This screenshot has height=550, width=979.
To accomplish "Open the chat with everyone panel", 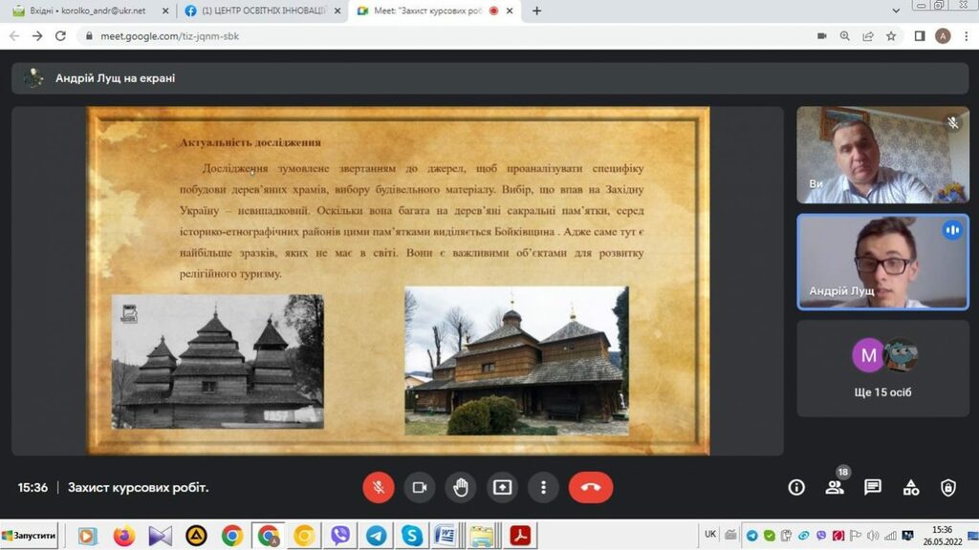I will (x=872, y=487).
